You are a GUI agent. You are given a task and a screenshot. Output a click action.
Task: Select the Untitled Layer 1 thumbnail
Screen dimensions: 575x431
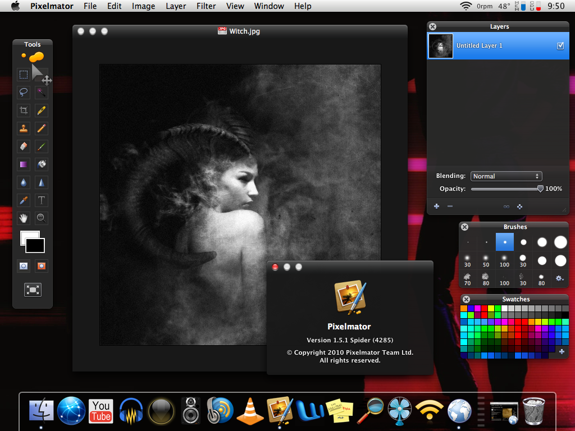coord(441,46)
